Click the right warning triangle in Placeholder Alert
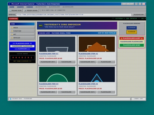 pyautogui.click(x=142, y=38)
